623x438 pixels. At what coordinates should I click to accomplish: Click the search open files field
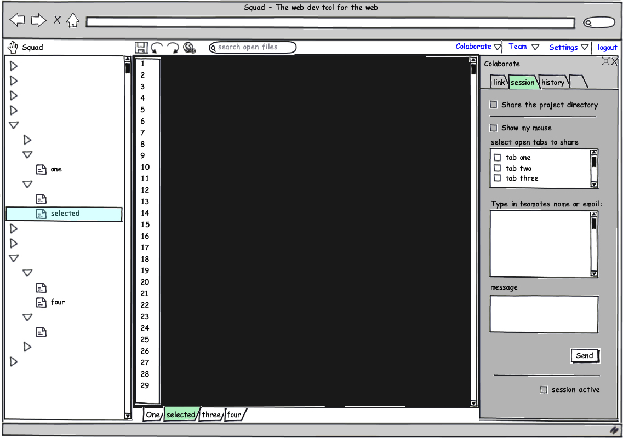pyautogui.click(x=253, y=48)
